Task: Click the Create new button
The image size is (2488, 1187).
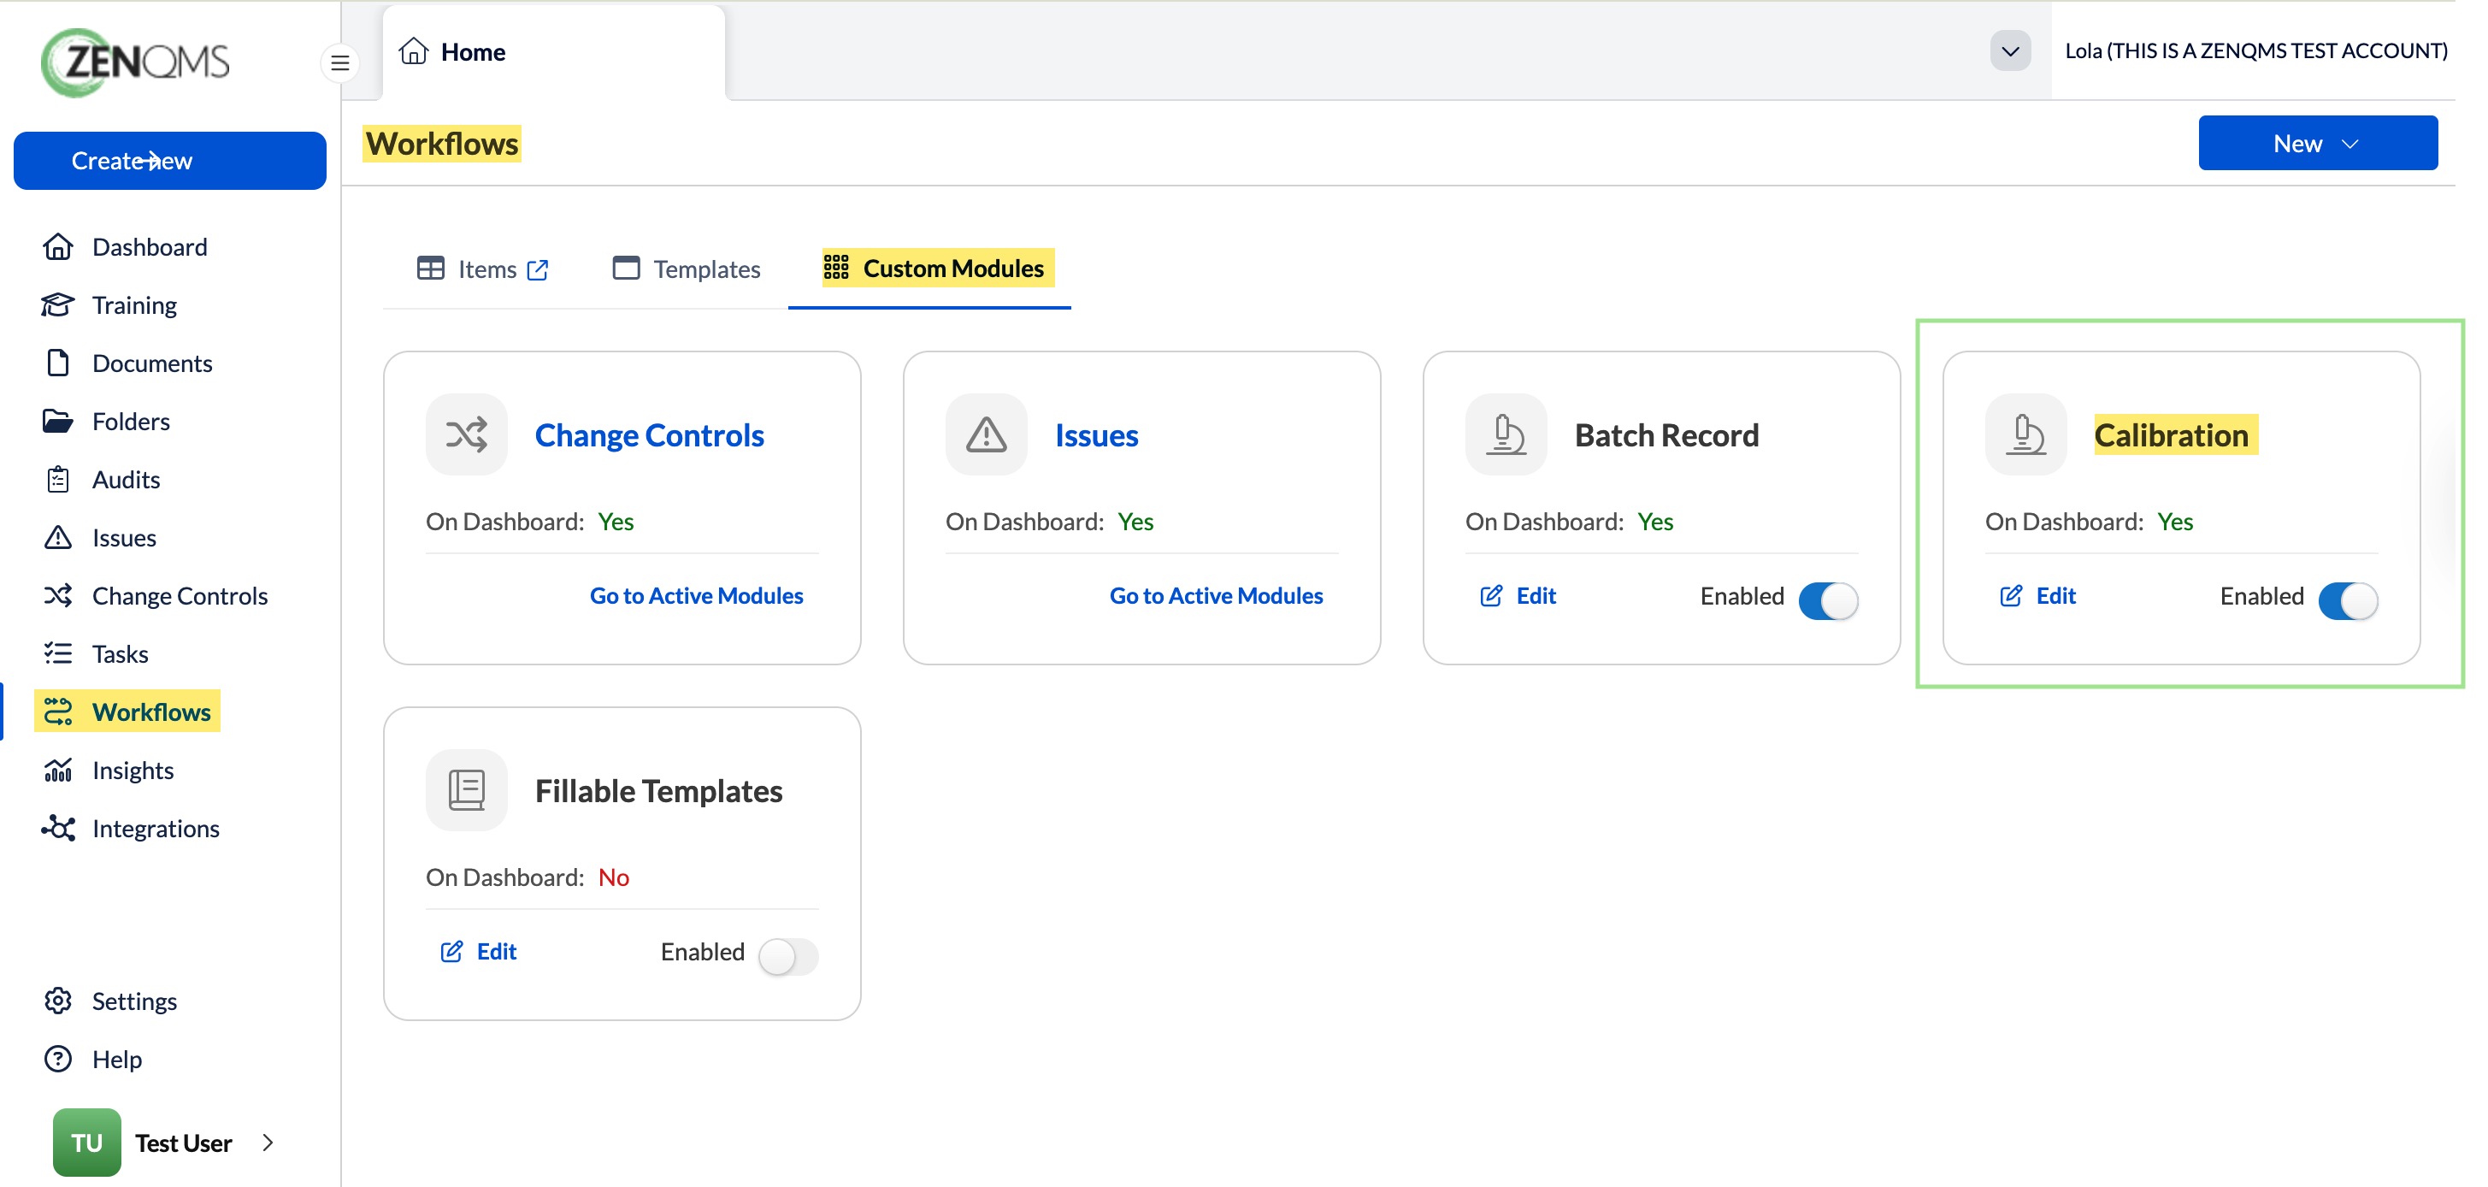Action: tap(170, 160)
